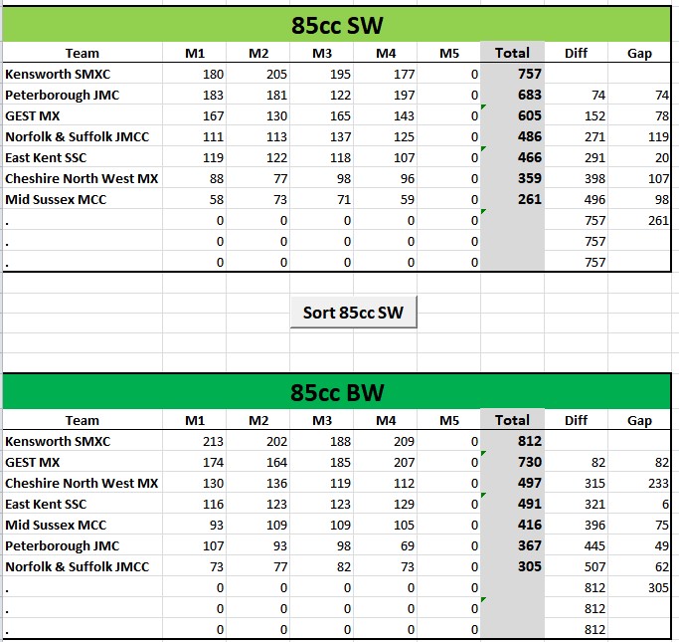Select the M5 header in the 85cc BW table
This screenshot has width=679, height=642.
point(449,420)
